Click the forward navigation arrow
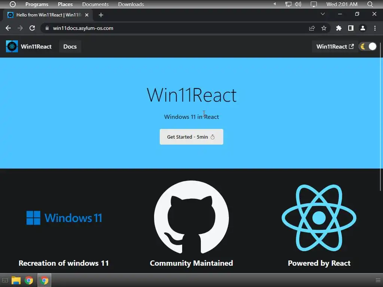The width and height of the screenshot is (383, 287). (x=20, y=28)
